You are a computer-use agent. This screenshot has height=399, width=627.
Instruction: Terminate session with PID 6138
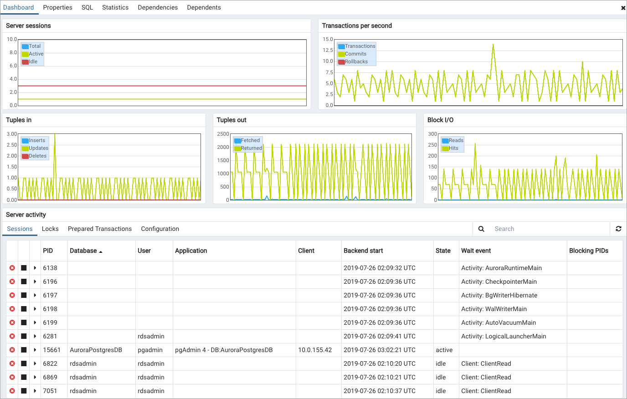(12, 268)
